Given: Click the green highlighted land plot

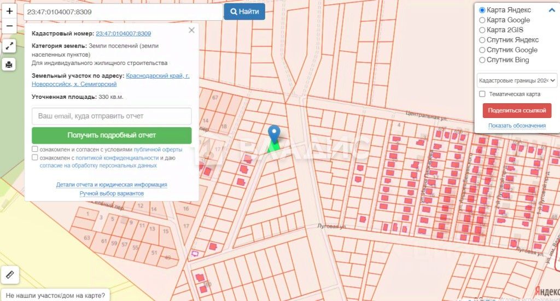Looking at the screenshot, I should coord(275,147).
